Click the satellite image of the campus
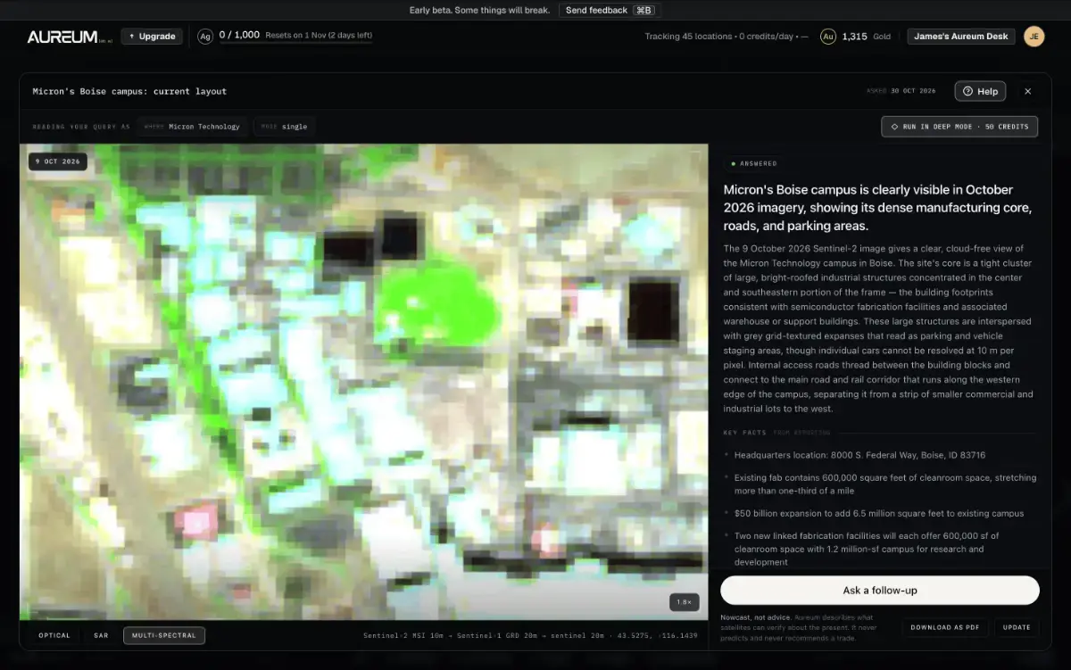Viewport: 1071px width, 670px height. [364, 382]
